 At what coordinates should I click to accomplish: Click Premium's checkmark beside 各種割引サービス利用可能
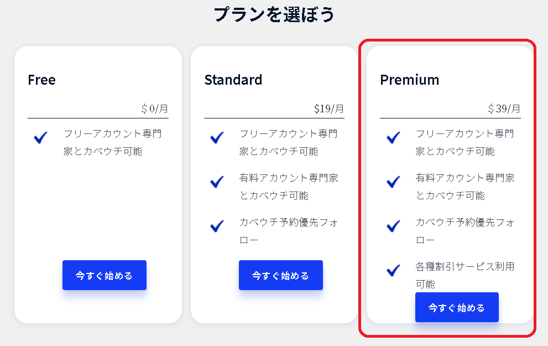pyautogui.click(x=393, y=270)
